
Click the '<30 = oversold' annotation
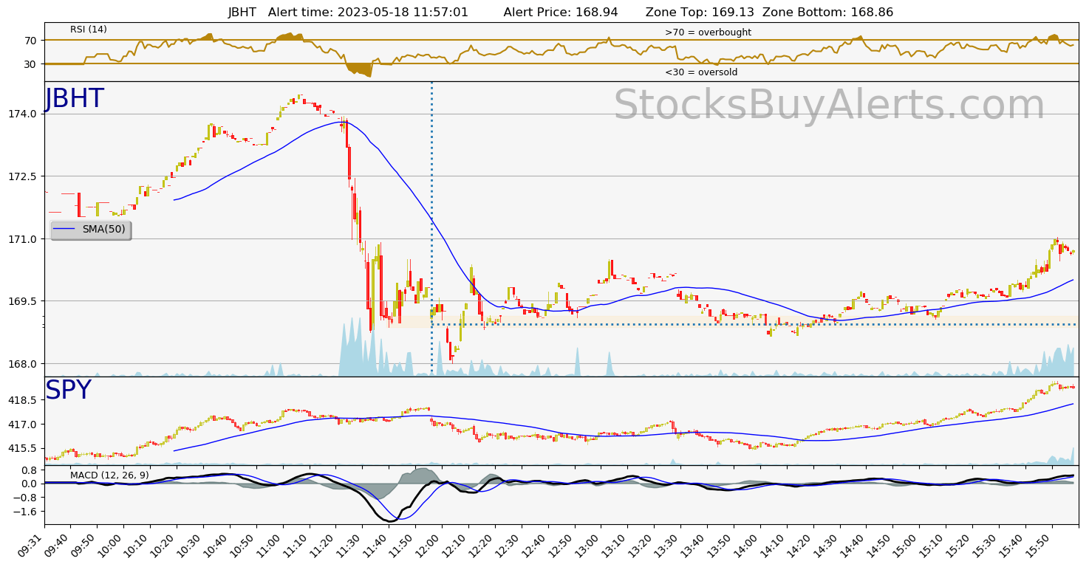point(701,72)
